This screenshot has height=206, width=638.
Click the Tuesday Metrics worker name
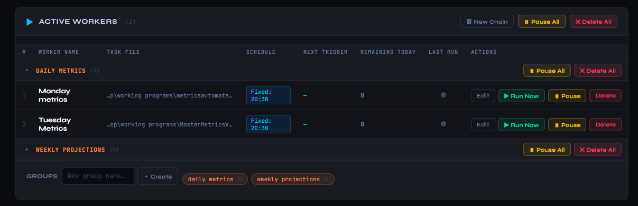[x=54, y=124]
